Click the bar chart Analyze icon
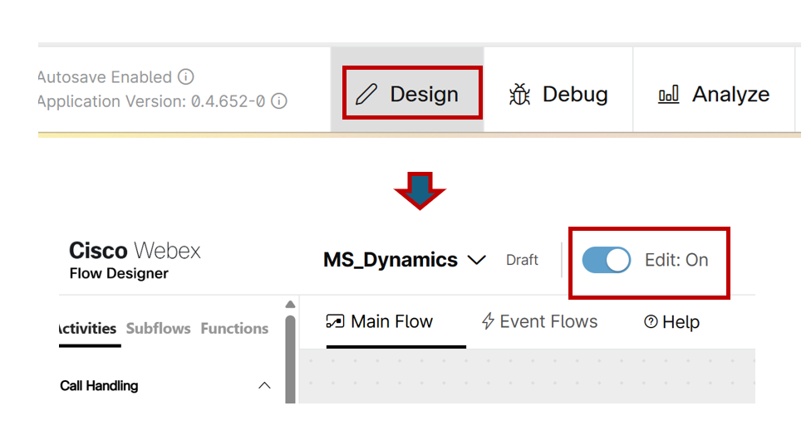 tap(668, 95)
